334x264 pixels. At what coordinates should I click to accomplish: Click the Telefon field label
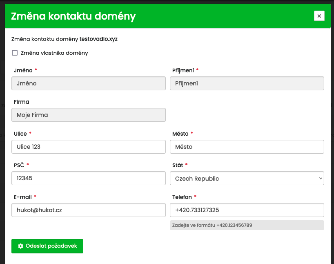[x=182, y=197]
